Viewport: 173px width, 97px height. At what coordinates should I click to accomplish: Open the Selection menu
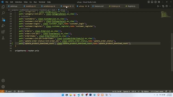(x=18, y=2)
